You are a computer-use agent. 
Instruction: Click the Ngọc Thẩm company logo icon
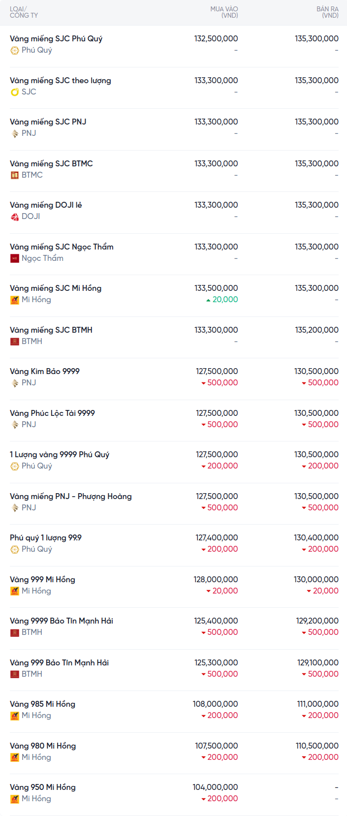[15, 258]
